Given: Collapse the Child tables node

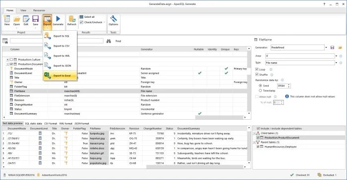Looking at the screenshot, I should click(254, 134).
